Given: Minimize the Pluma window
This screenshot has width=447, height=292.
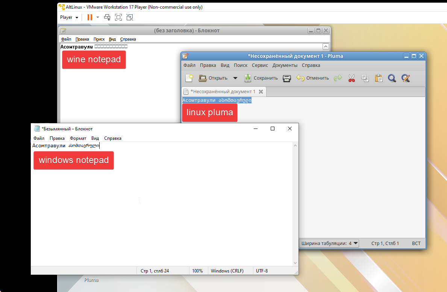Looking at the screenshot, I should pos(406,56).
